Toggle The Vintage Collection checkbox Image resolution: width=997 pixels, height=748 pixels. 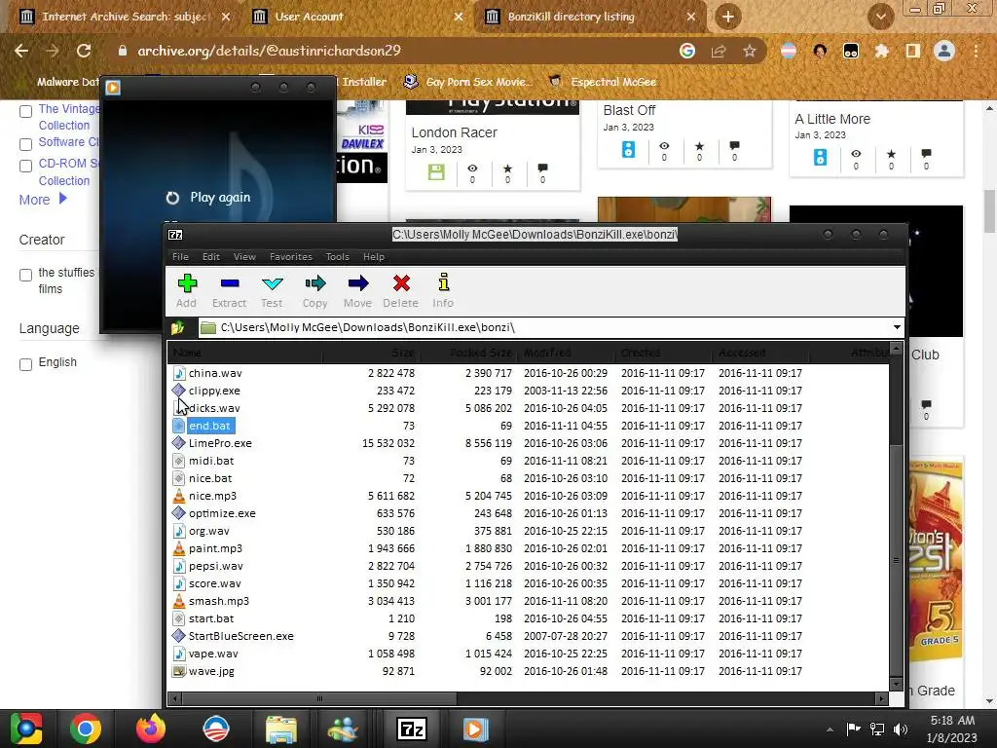[x=26, y=112]
